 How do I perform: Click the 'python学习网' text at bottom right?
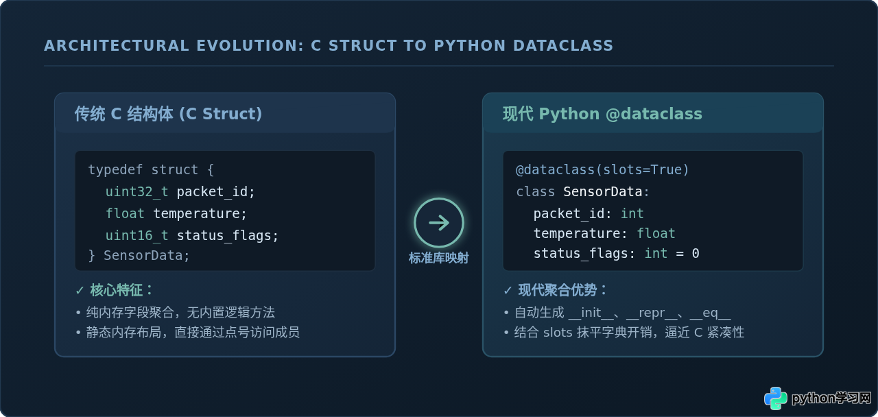[831, 398]
